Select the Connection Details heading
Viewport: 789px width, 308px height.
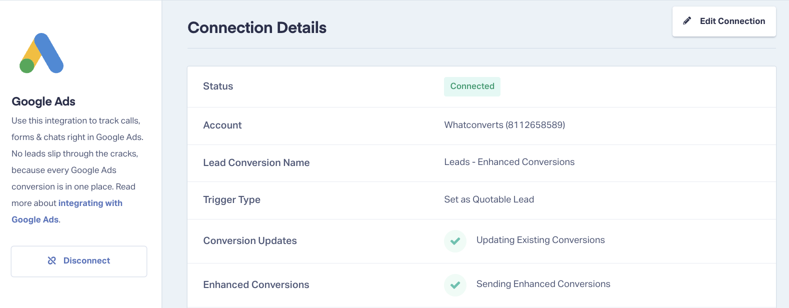[257, 27]
